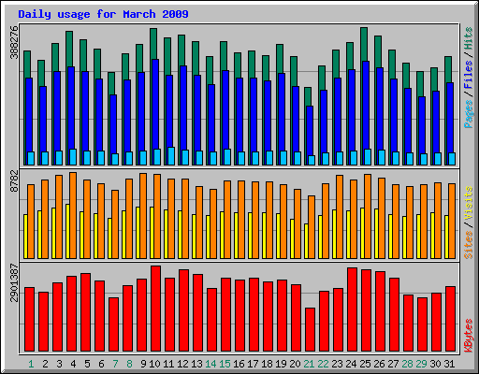Click the orange Sites bar for day 25
479x374 pixels.
[x=368, y=216]
